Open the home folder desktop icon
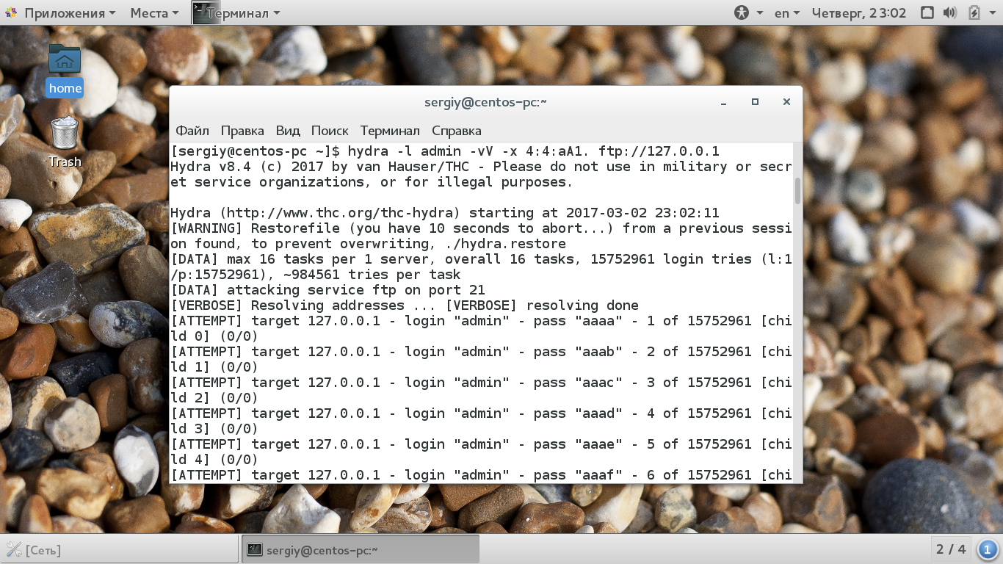The image size is (1003, 564). tap(65, 70)
